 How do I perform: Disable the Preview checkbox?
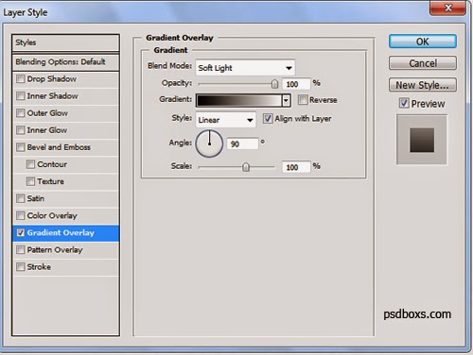coord(404,103)
